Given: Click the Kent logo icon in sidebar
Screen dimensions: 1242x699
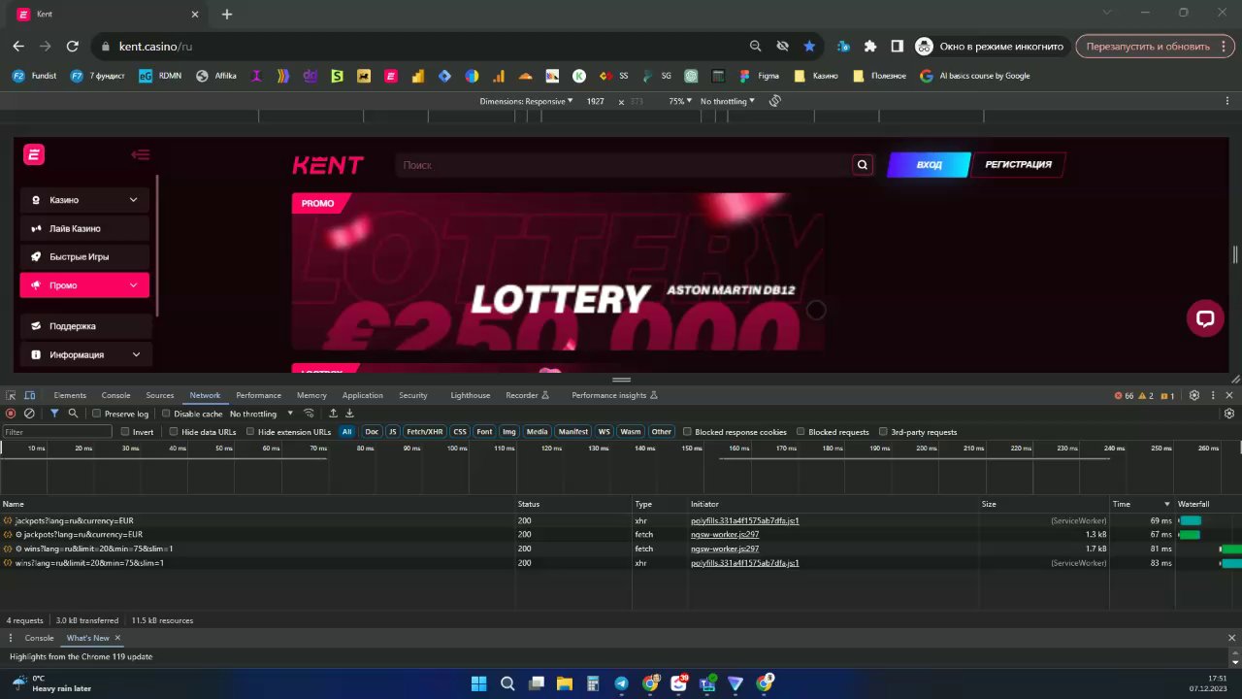Looking at the screenshot, I should pos(34,154).
